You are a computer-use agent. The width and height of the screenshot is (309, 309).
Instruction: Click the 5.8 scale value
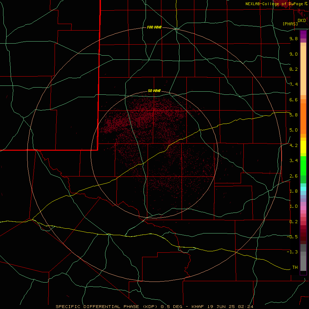coord(294,115)
